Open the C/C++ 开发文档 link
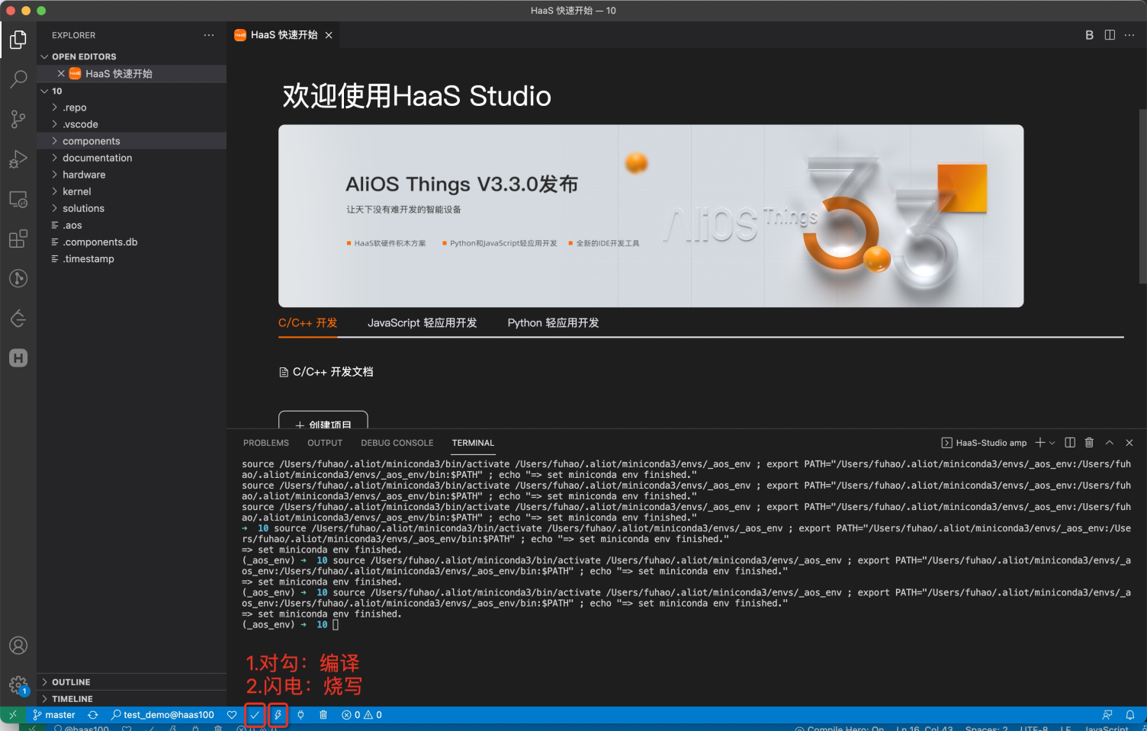Image resolution: width=1147 pixels, height=731 pixels. pyautogui.click(x=326, y=372)
